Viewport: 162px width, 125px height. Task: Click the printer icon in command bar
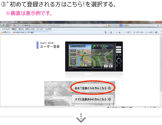[x=120, y=33]
